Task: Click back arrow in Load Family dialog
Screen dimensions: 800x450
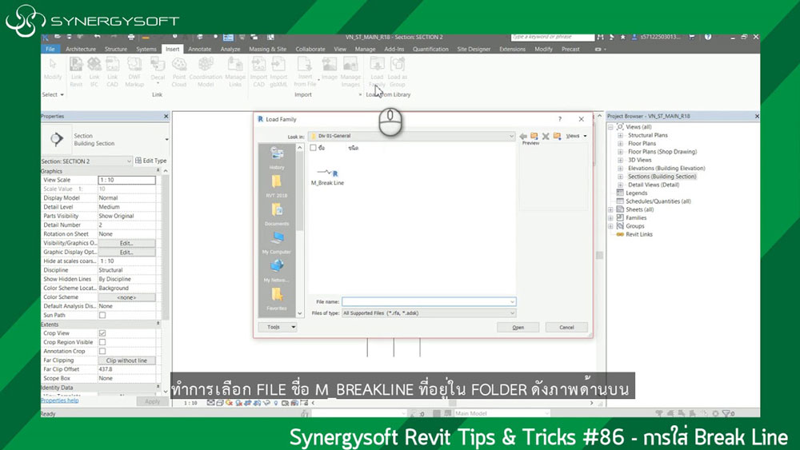Action: [523, 136]
